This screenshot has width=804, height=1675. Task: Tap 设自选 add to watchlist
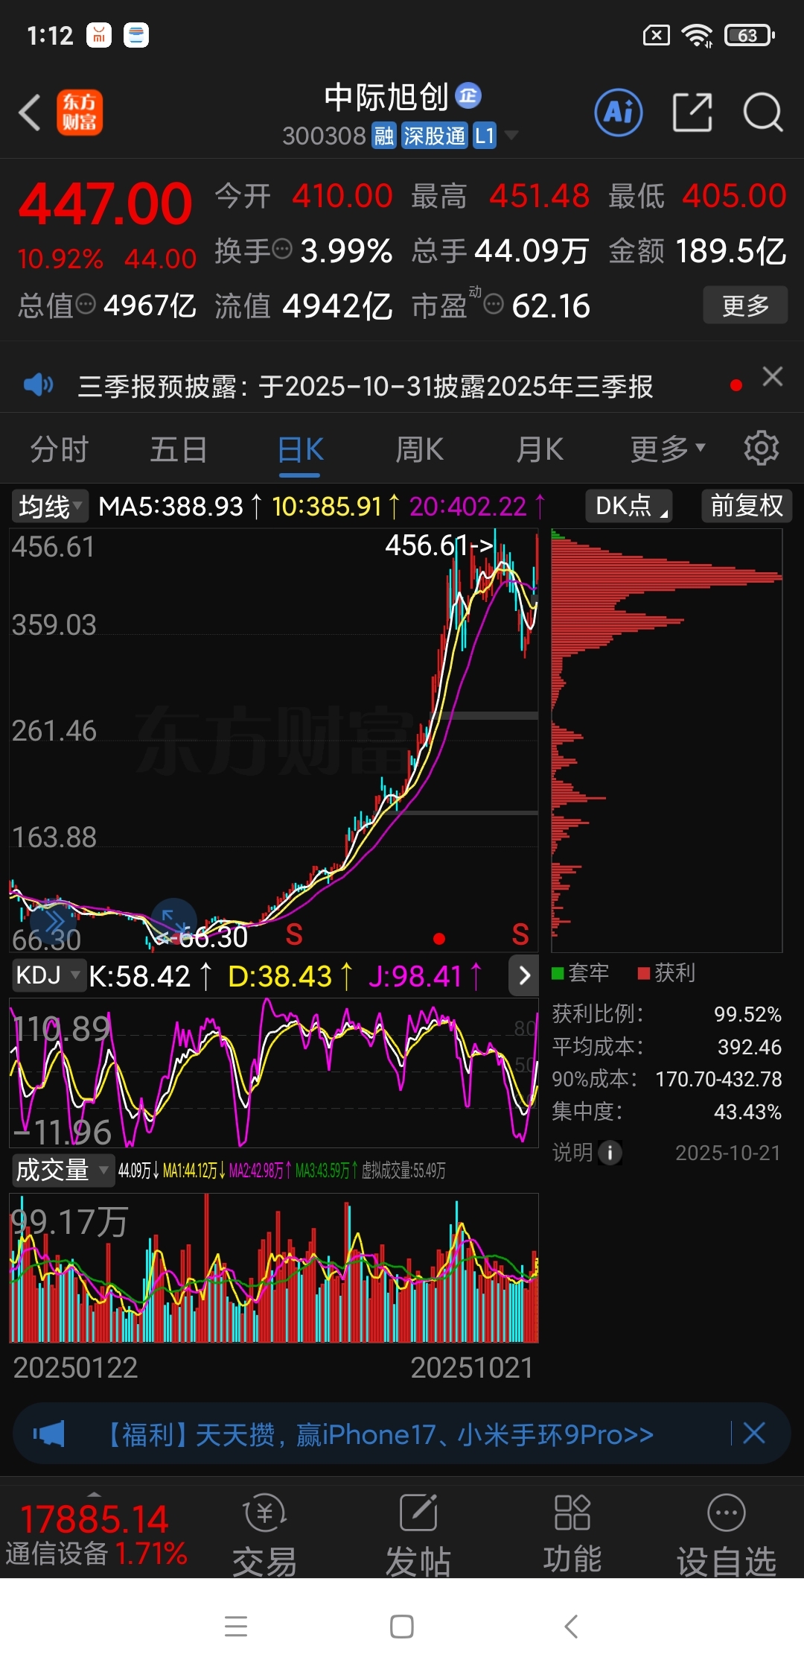click(x=727, y=1535)
